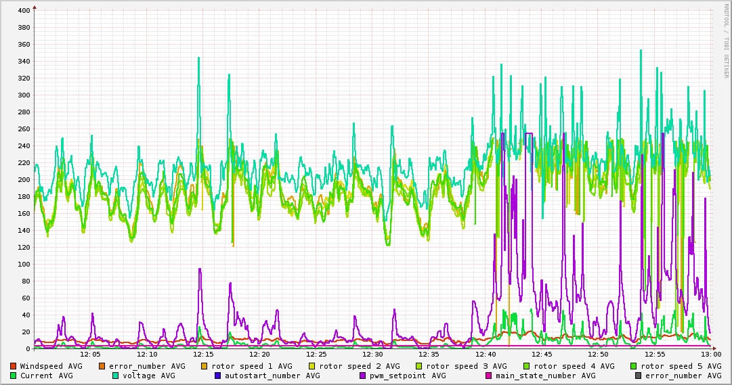
Task: Click the purple pwm_setpoint AVG swatch
Action: [x=362, y=376]
